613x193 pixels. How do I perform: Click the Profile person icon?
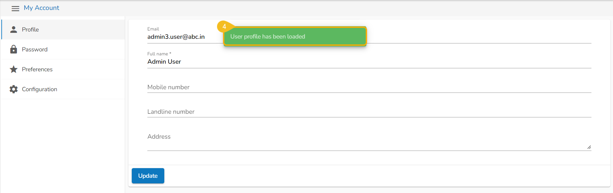coord(14,30)
